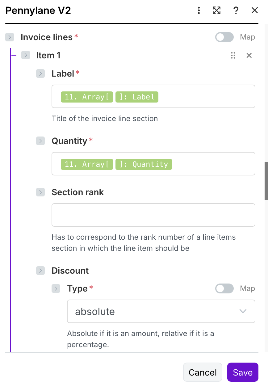Remove Item 1 with its X icon

pyautogui.click(x=249, y=56)
